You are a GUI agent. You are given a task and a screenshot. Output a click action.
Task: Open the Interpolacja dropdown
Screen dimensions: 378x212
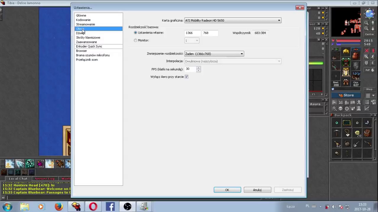233,61
